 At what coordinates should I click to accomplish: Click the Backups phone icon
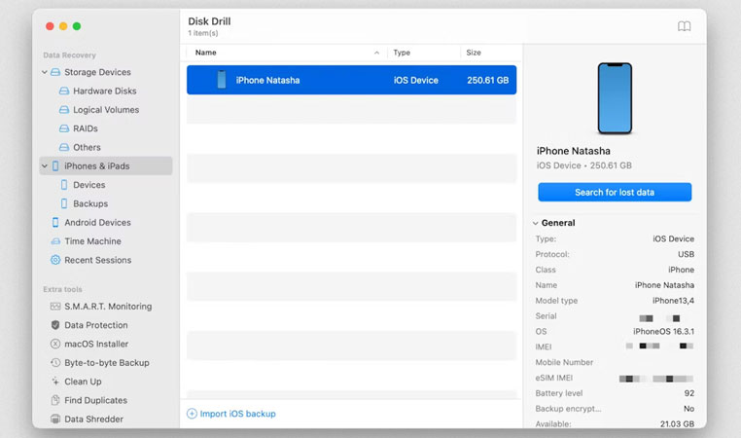[64, 203]
